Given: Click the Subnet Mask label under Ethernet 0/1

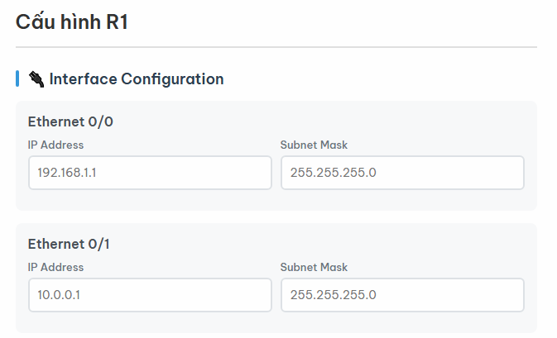Looking at the screenshot, I should click(314, 268).
